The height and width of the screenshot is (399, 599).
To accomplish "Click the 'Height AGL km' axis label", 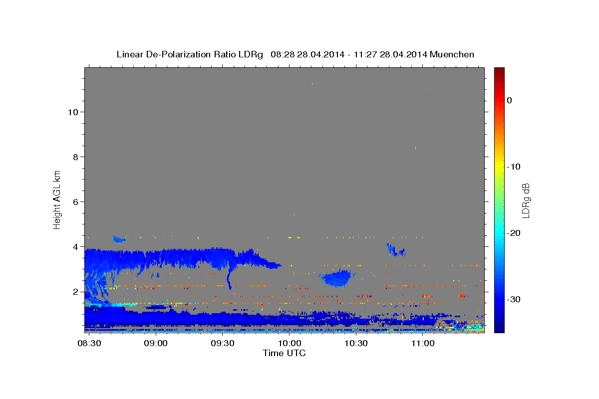I will pyautogui.click(x=57, y=199).
